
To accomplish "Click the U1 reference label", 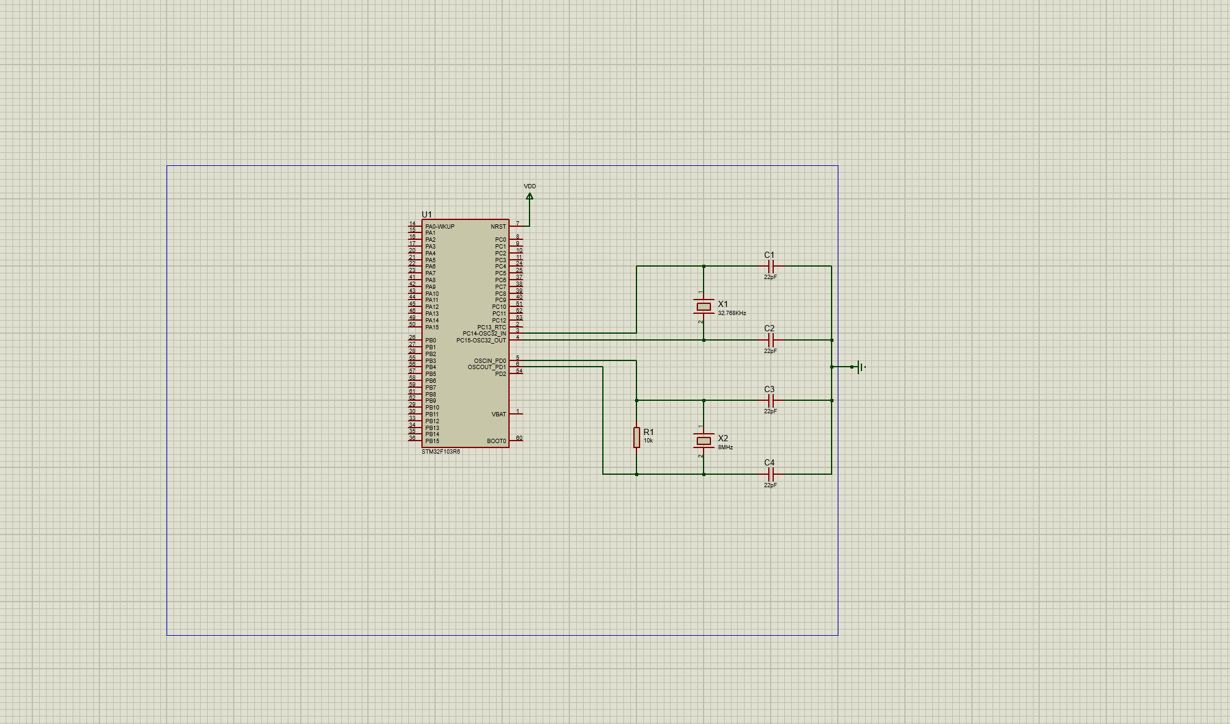I will point(426,214).
